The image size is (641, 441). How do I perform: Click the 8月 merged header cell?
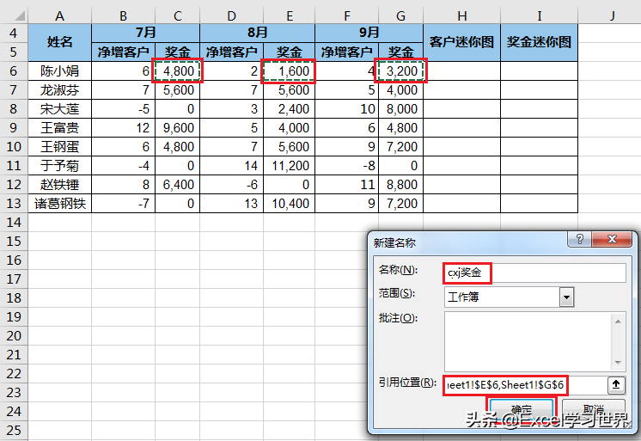(257, 33)
